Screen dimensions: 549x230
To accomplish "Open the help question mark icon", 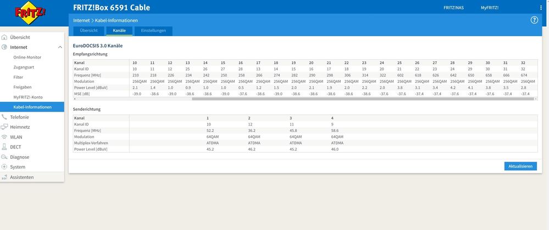I will pyautogui.click(x=534, y=20).
